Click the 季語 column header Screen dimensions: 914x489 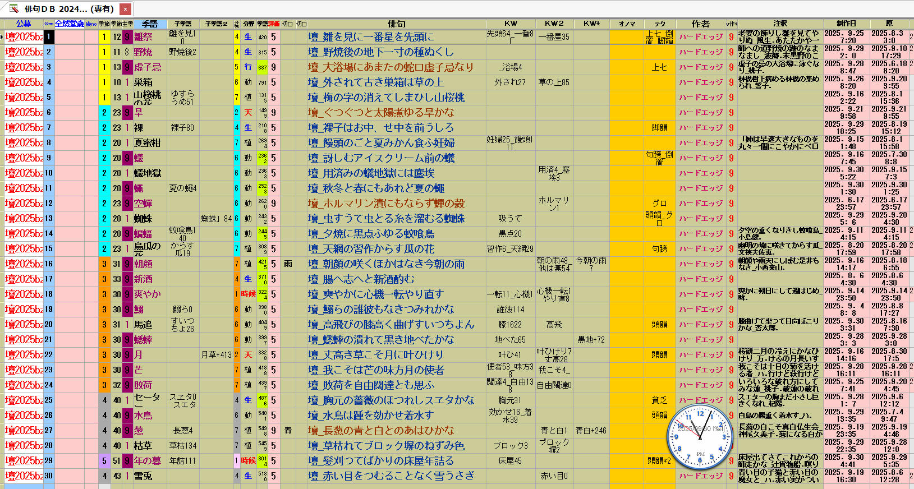click(x=150, y=24)
